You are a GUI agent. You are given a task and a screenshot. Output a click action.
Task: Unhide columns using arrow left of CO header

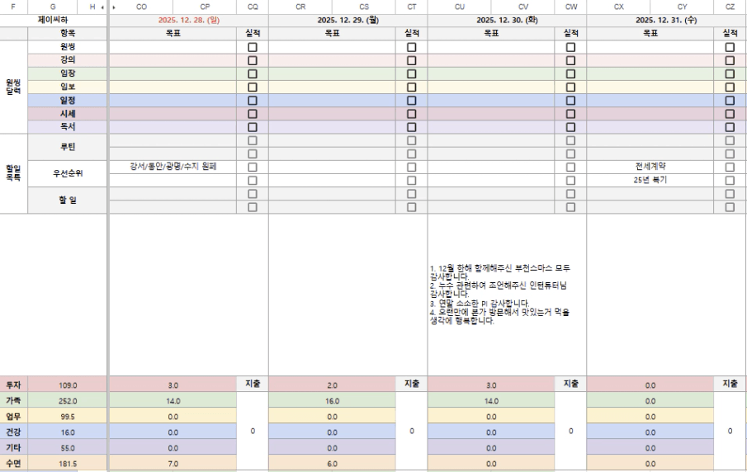pyautogui.click(x=114, y=7)
